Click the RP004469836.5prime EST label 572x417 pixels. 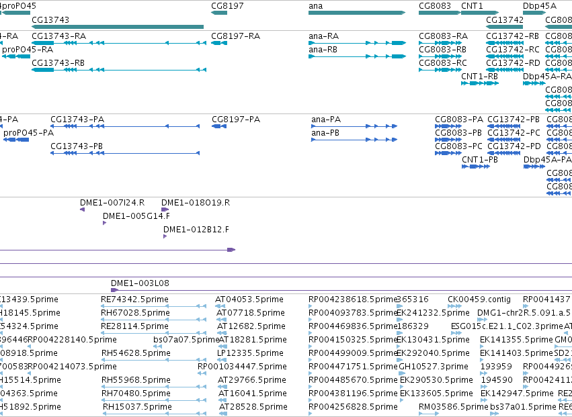coord(352,326)
